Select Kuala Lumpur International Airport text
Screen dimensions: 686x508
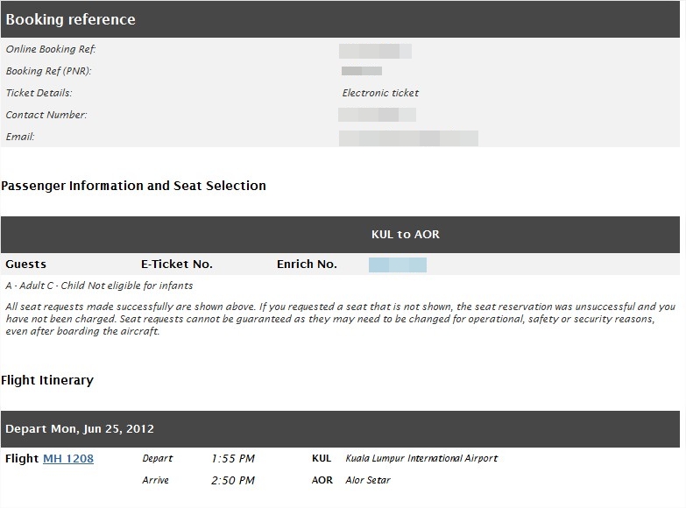pyautogui.click(x=421, y=459)
